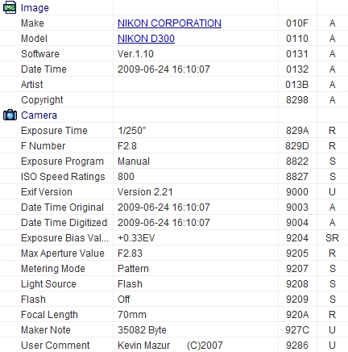
Task: Select the Image section header
Action: 35,8
